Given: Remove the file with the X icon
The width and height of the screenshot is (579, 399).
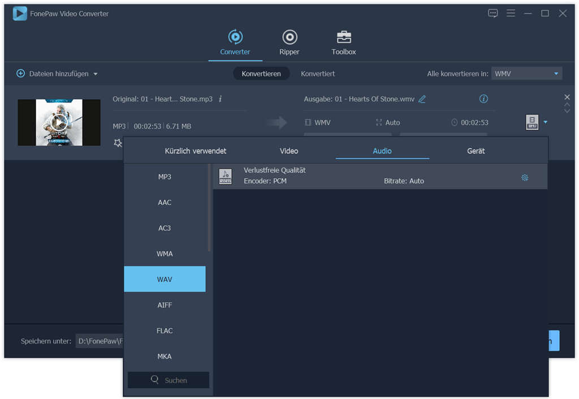Looking at the screenshot, I should 567,97.
